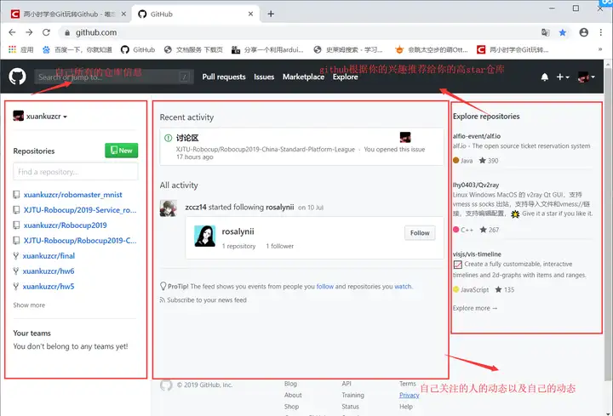Open XJTU-Robocup/2019-Service_ro repository
Viewport: 613px width, 416px height.
pyautogui.click(x=80, y=210)
